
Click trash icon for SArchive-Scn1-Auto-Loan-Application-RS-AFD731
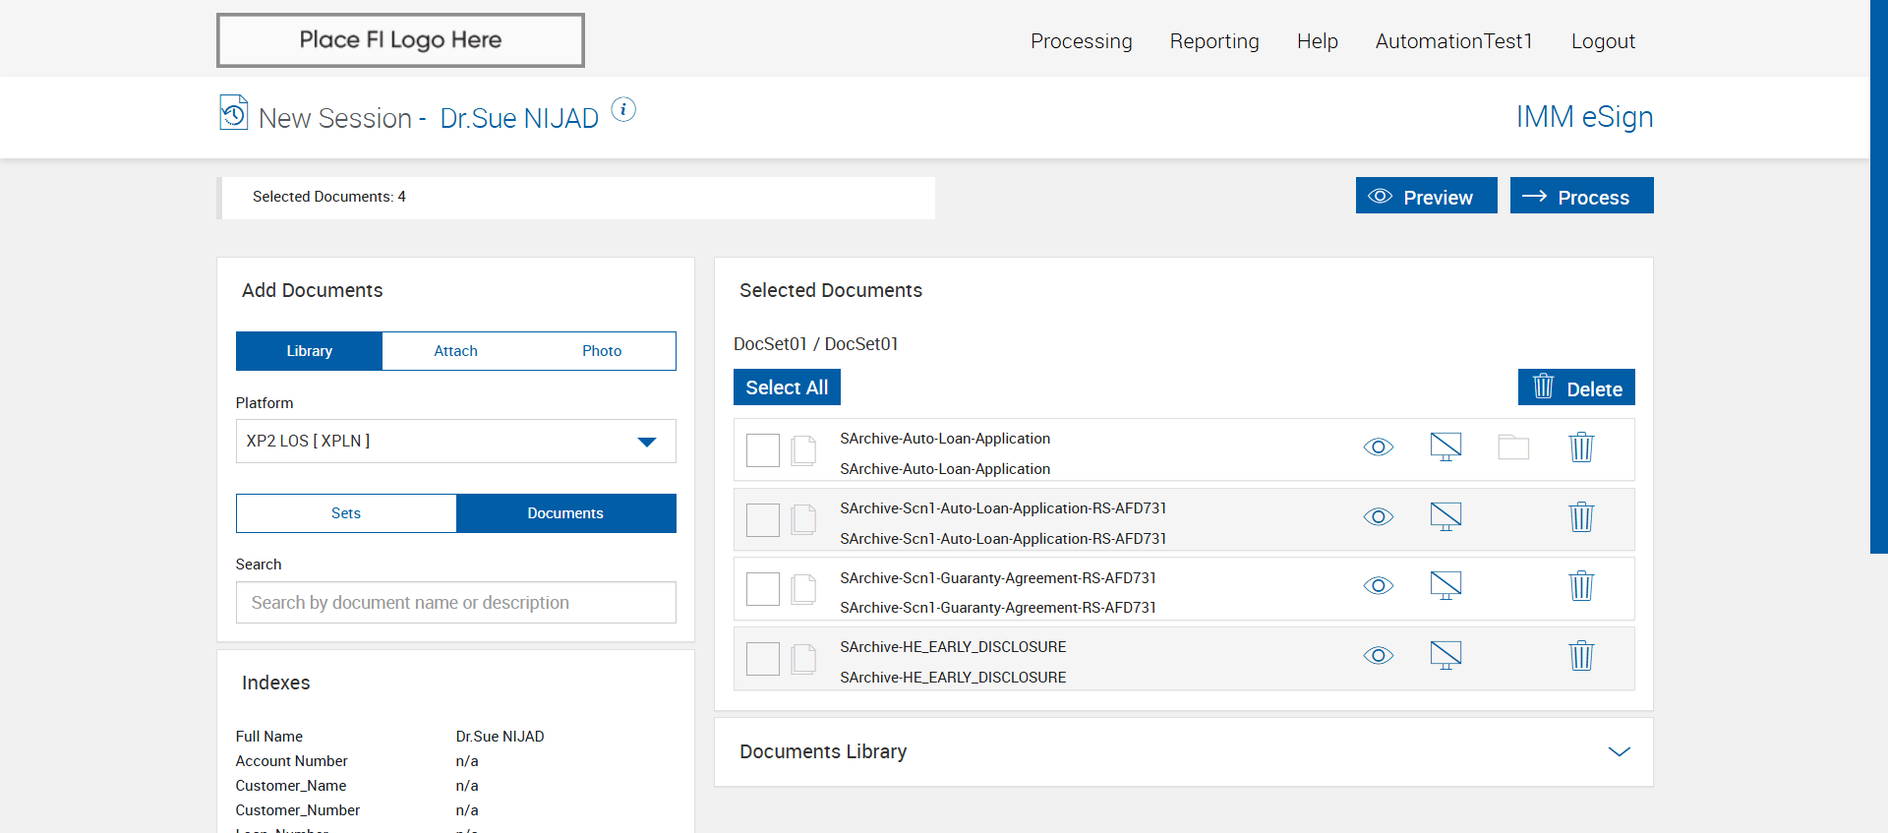tap(1581, 517)
